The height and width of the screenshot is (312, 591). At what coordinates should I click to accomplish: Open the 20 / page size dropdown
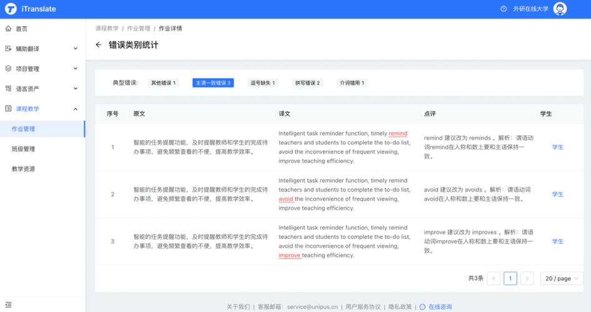pos(562,278)
